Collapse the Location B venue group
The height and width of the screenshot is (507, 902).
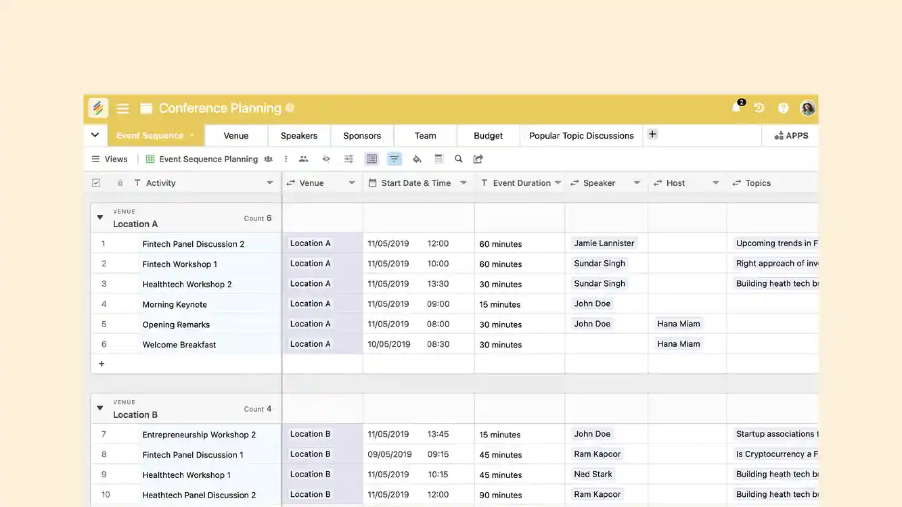pyautogui.click(x=99, y=408)
